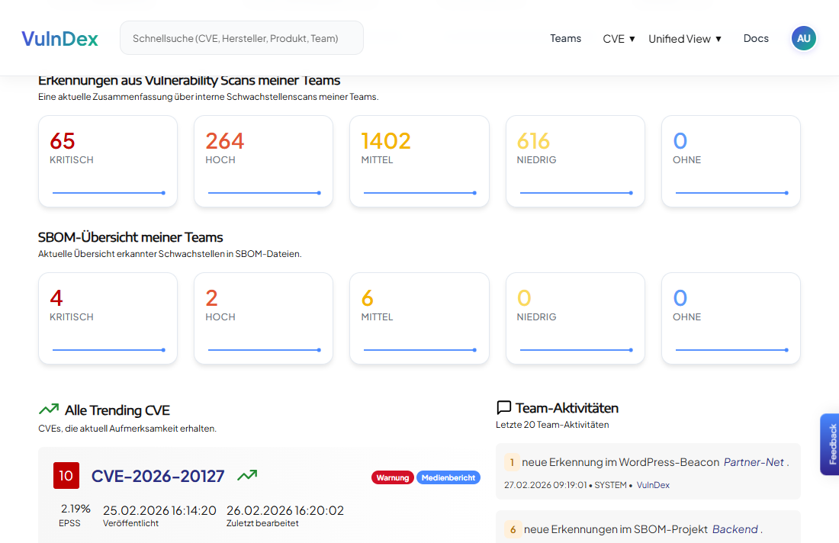Click the Team-Aktivitäten speech bubble icon

point(503,408)
